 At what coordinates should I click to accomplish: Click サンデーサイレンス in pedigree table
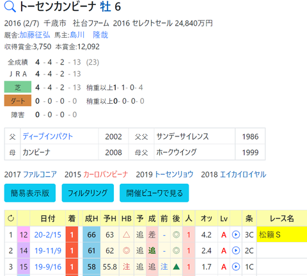coord(182,136)
